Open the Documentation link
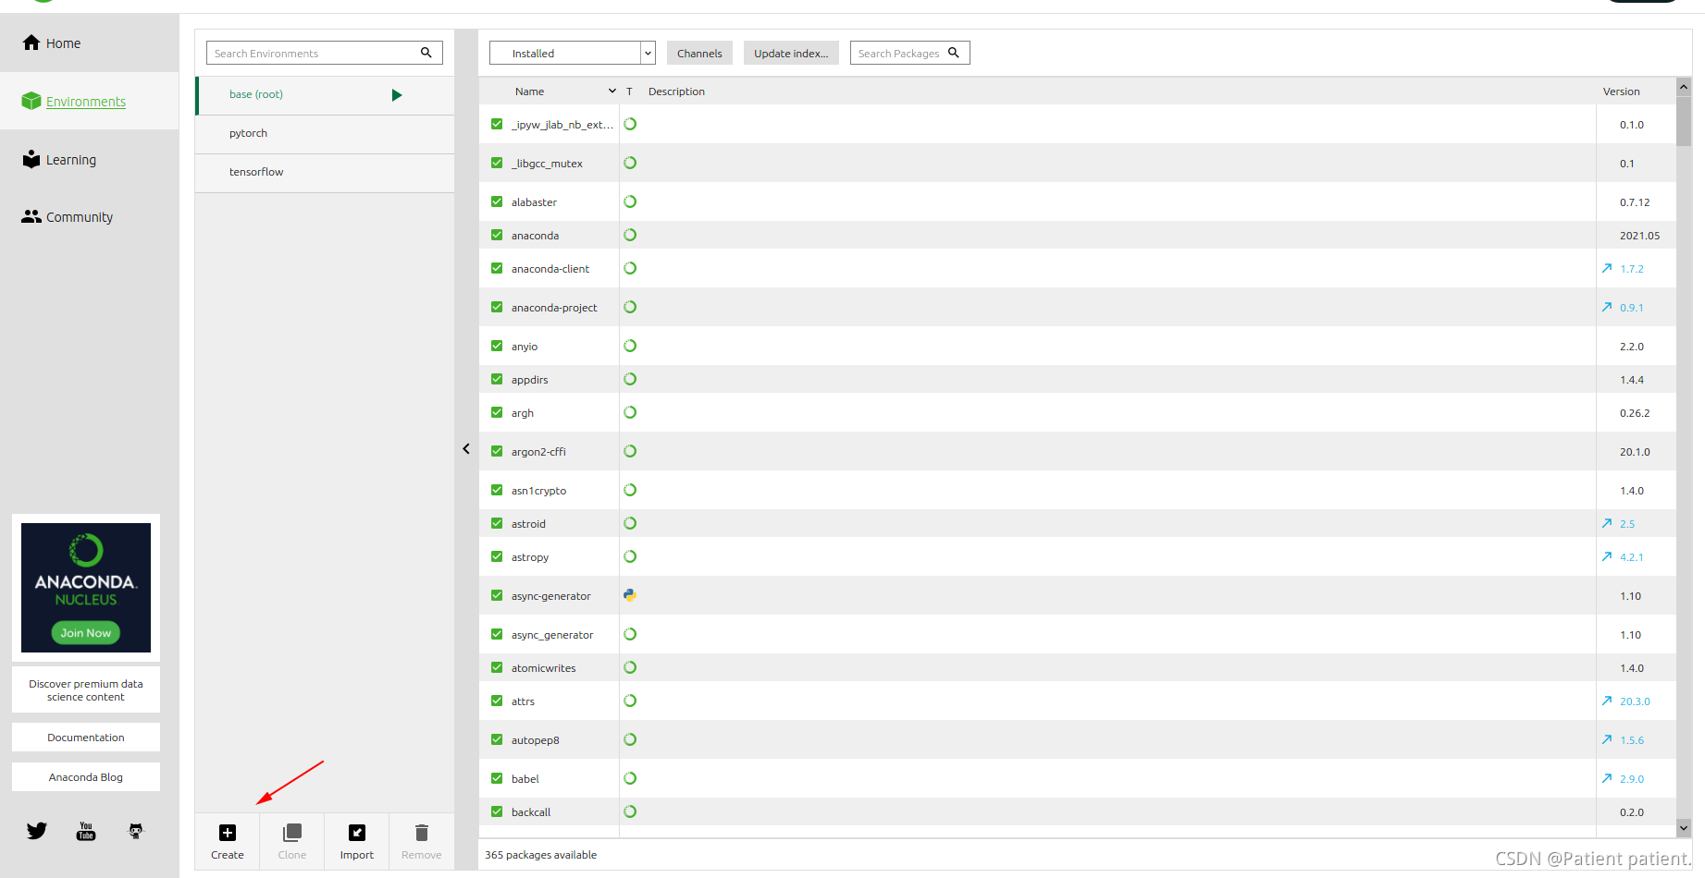Screen dimensions: 1705x878 (x=86, y=738)
